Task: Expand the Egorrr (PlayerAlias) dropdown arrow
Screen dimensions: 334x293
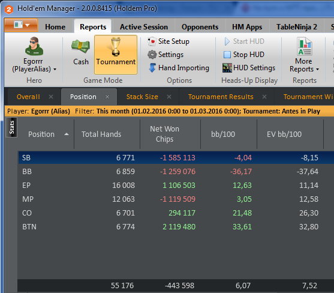Action: tap(55, 69)
